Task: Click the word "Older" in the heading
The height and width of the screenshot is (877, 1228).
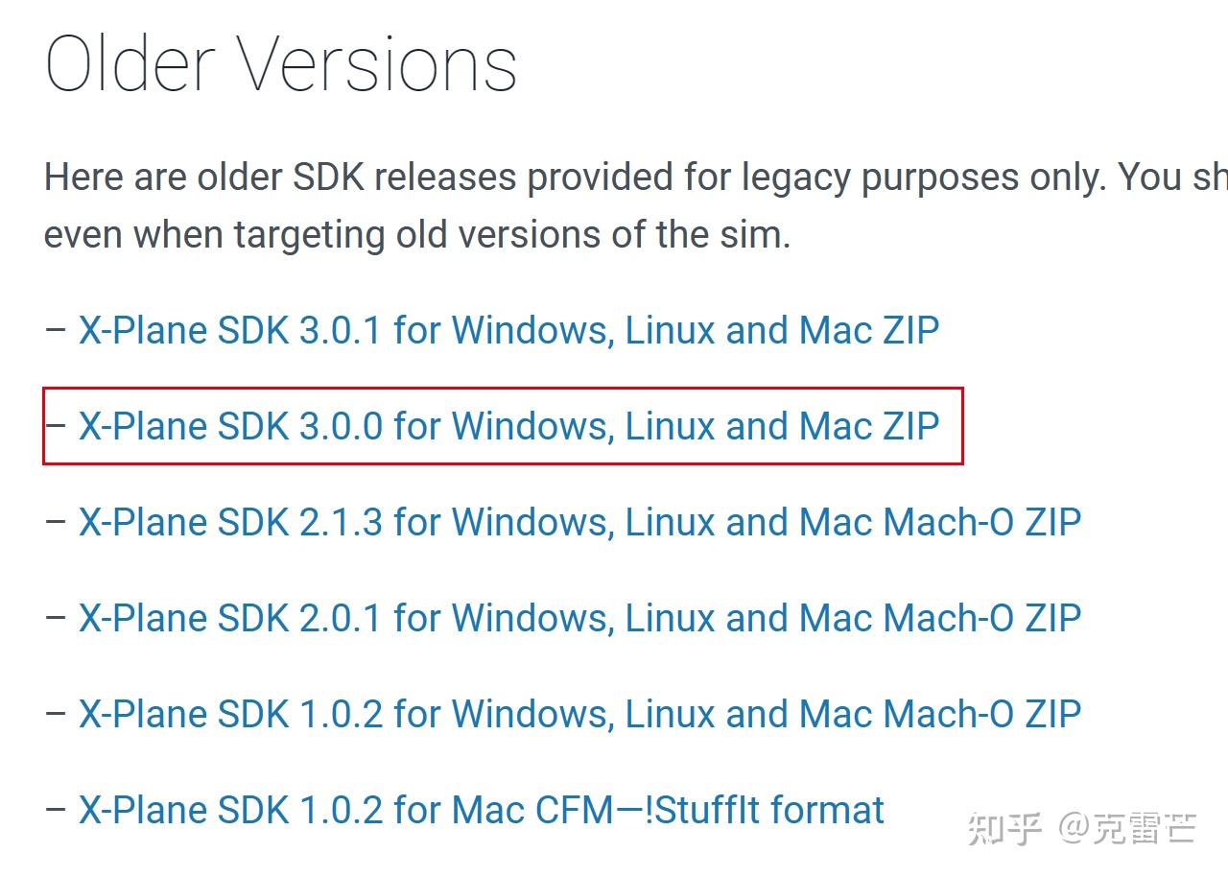Action: coord(130,65)
